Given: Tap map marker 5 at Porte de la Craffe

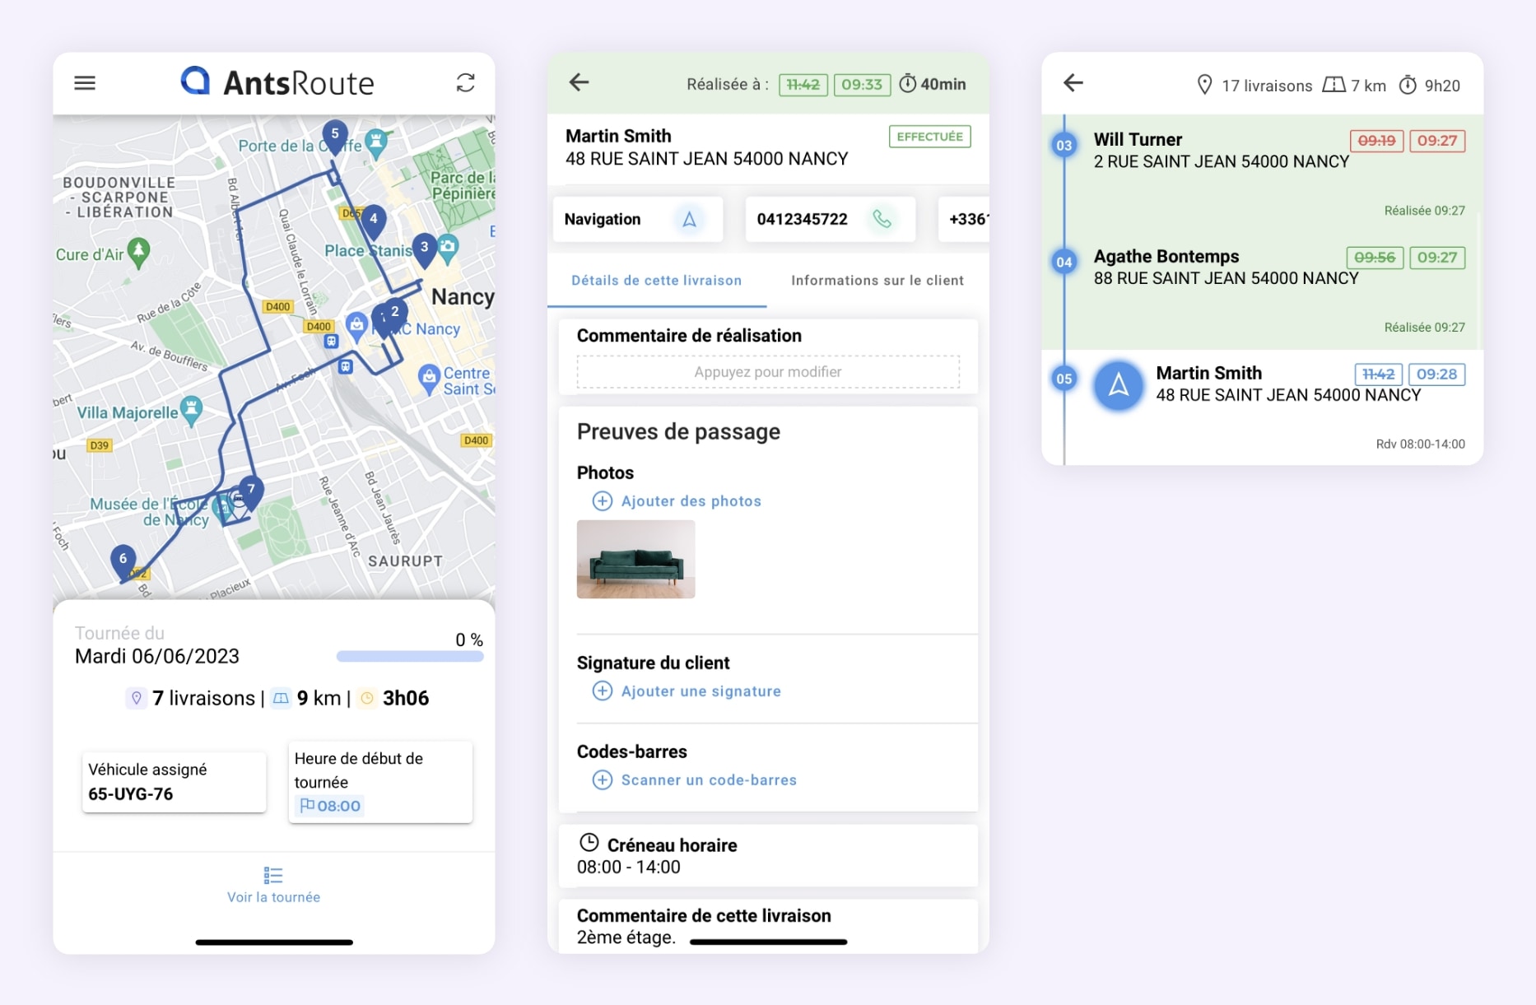Looking at the screenshot, I should click(335, 133).
